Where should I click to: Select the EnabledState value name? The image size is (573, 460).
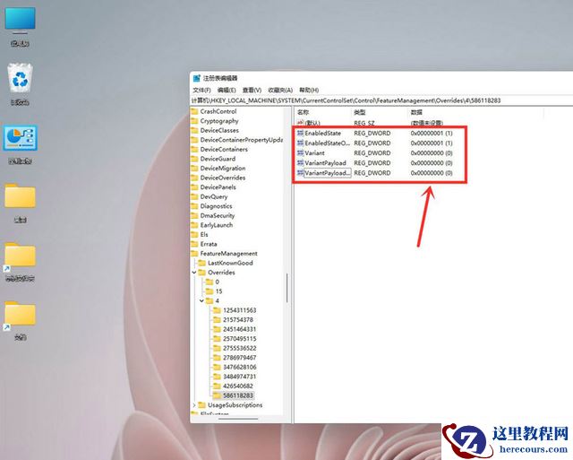pyautogui.click(x=323, y=134)
